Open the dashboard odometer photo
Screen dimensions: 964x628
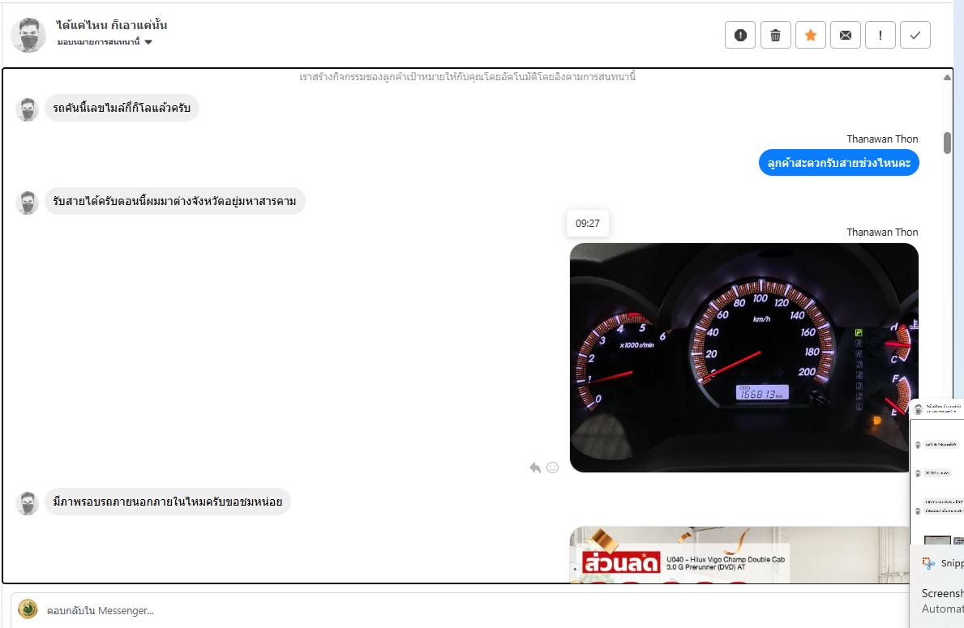[x=743, y=357]
